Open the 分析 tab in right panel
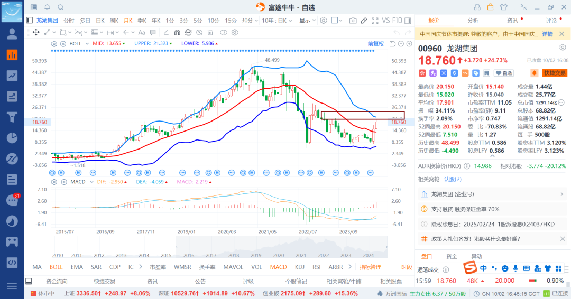This screenshot has height=299, width=571. [x=473, y=21]
